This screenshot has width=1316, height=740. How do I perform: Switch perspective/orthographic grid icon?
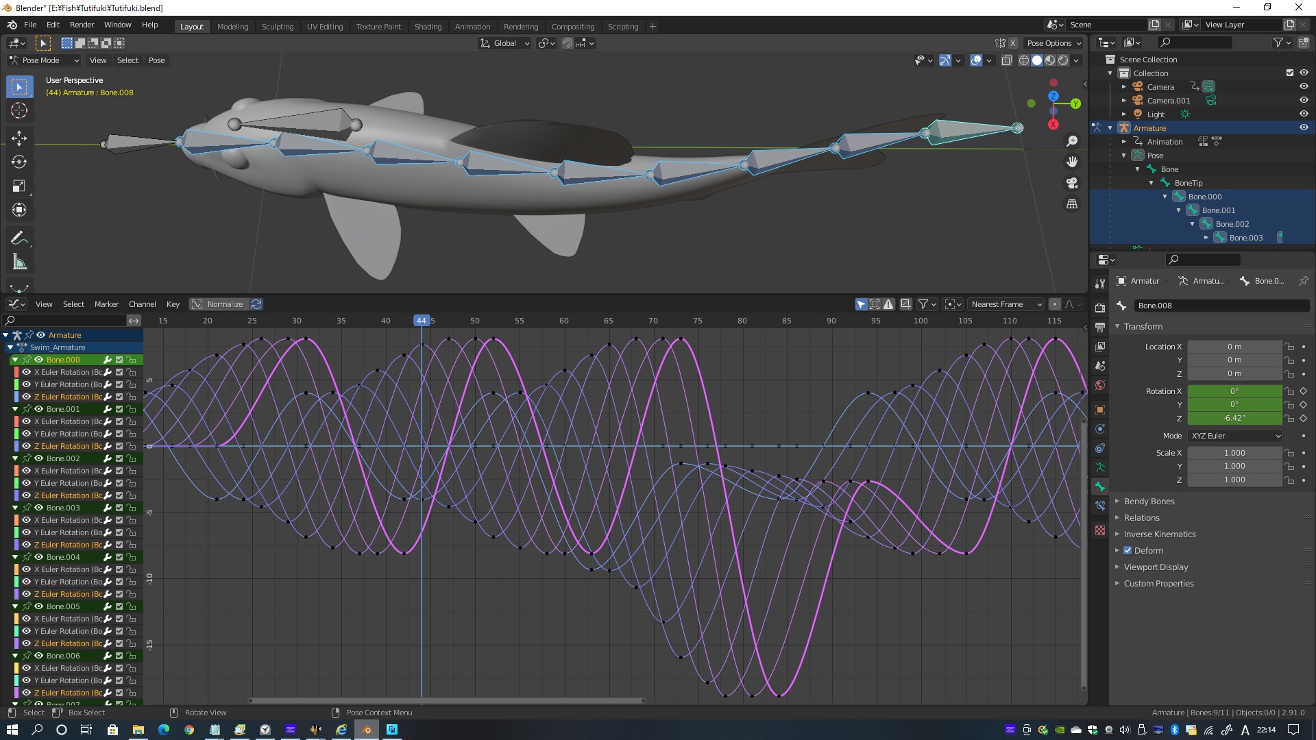tap(1072, 204)
